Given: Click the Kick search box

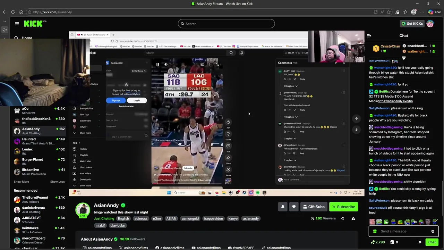Looking at the screenshot, I should [226, 24].
